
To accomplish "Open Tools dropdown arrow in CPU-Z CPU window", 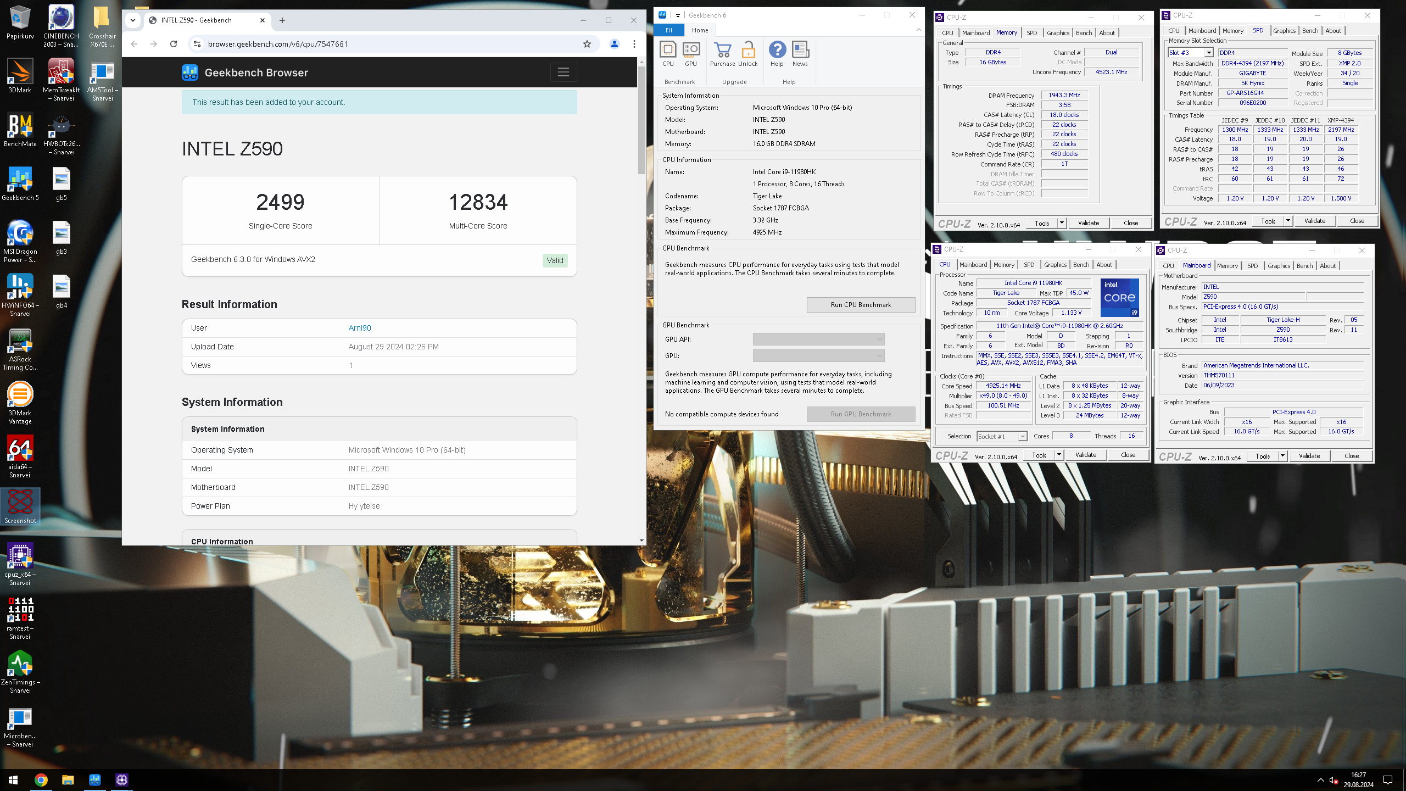I will (x=1059, y=455).
